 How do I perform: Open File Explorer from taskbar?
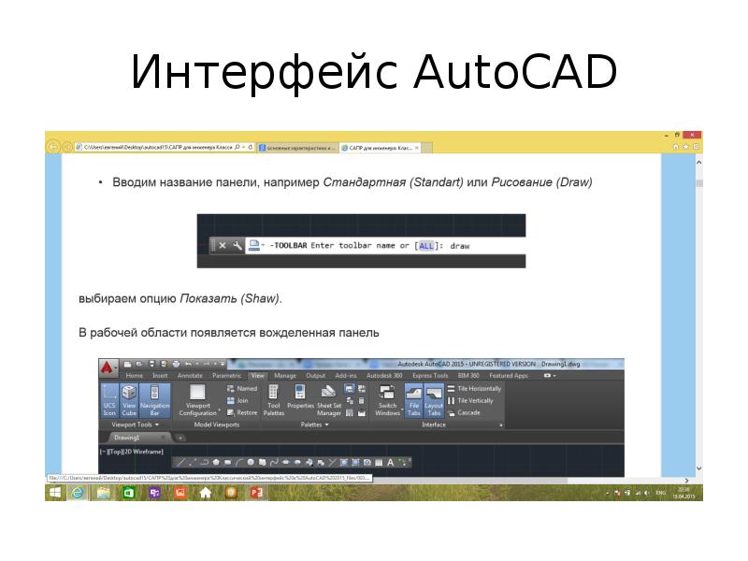pos(103,493)
